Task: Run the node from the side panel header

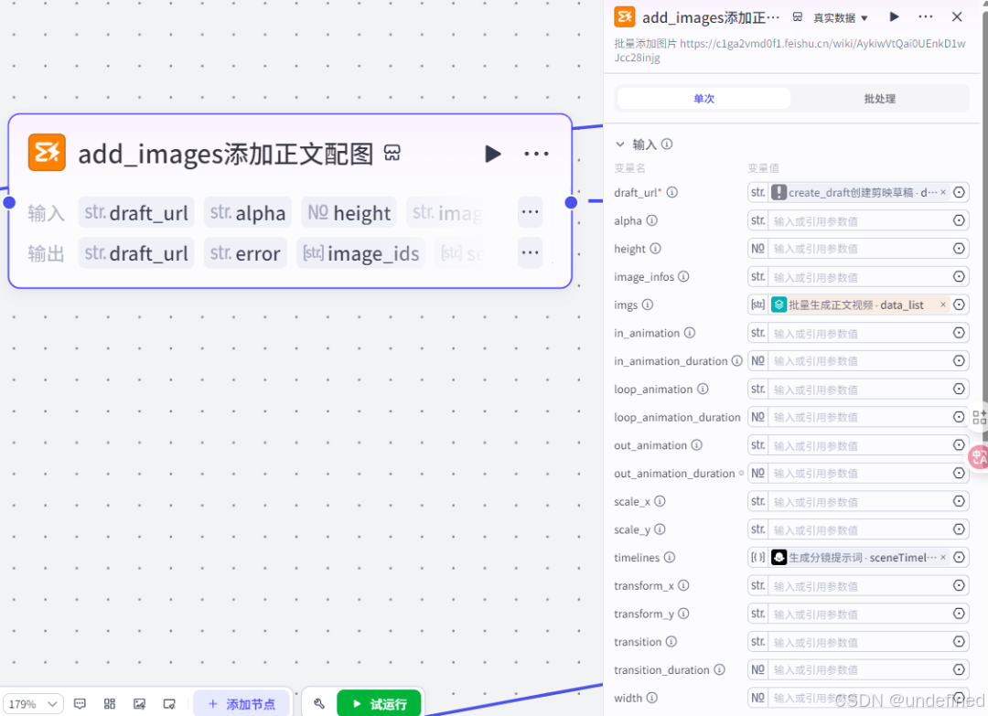Action: pyautogui.click(x=894, y=17)
